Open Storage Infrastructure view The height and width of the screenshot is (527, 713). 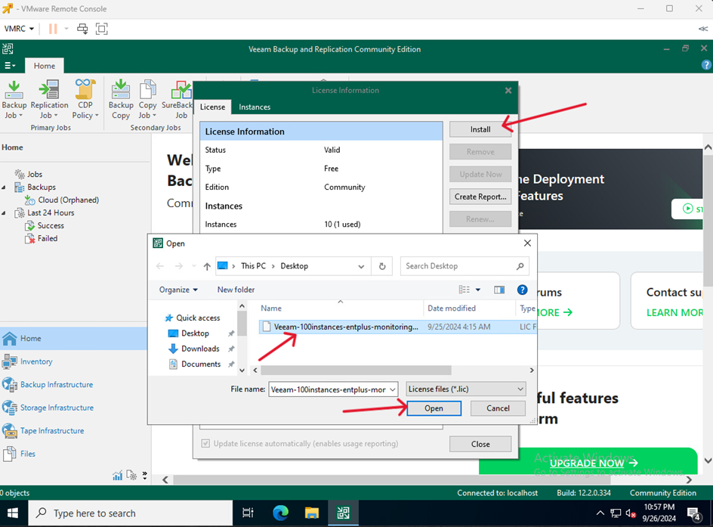point(57,408)
